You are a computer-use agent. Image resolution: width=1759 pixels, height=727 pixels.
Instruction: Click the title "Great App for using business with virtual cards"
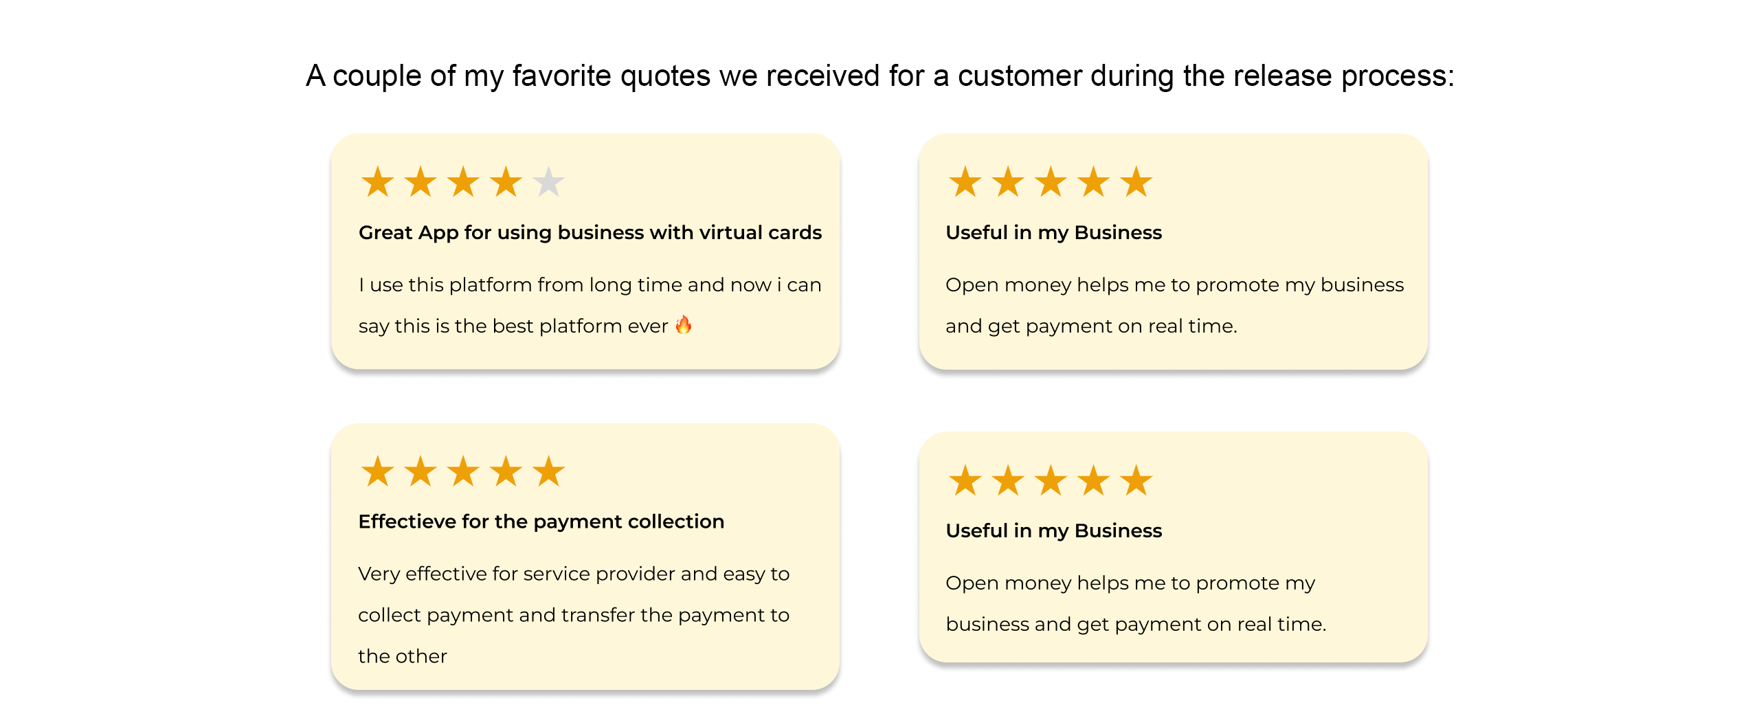pyautogui.click(x=590, y=233)
